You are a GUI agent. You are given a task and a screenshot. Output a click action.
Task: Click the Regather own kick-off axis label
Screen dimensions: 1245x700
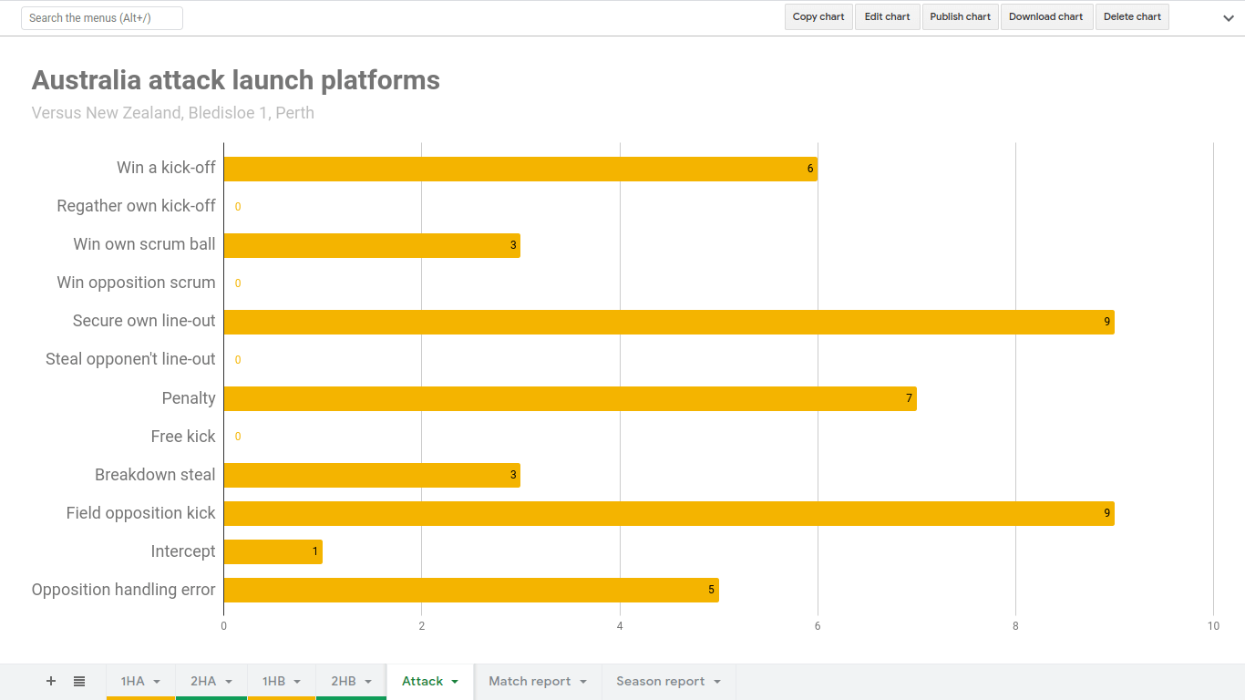point(136,206)
